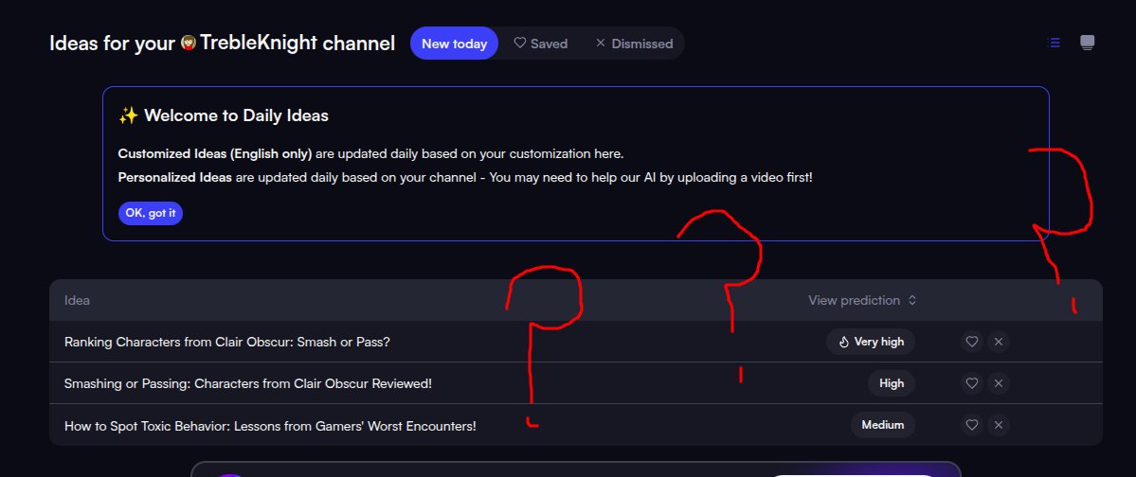1136x477 pixels.
Task: Click the Medium prediction badge
Action: pyautogui.click(x=882, y=425)
